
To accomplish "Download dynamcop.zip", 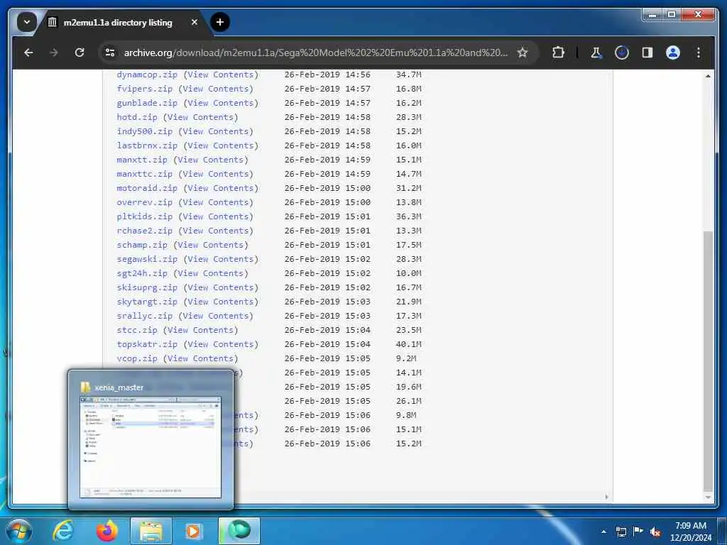I will tap(146, 75).
